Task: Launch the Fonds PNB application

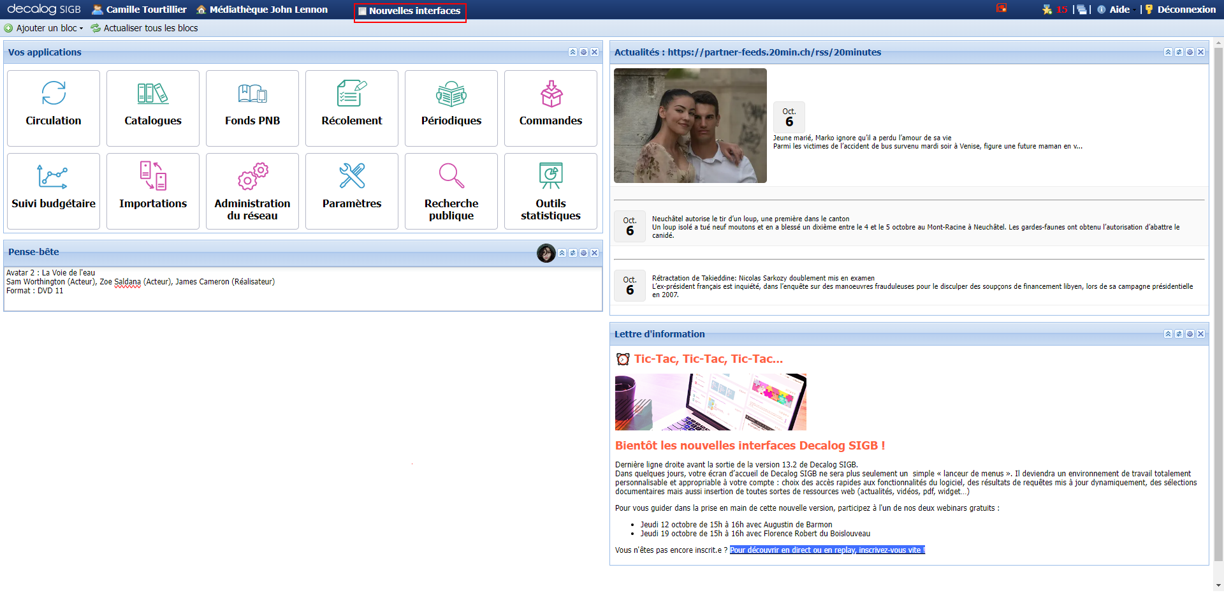Action: pyautogui.click(x=252, y=108)
